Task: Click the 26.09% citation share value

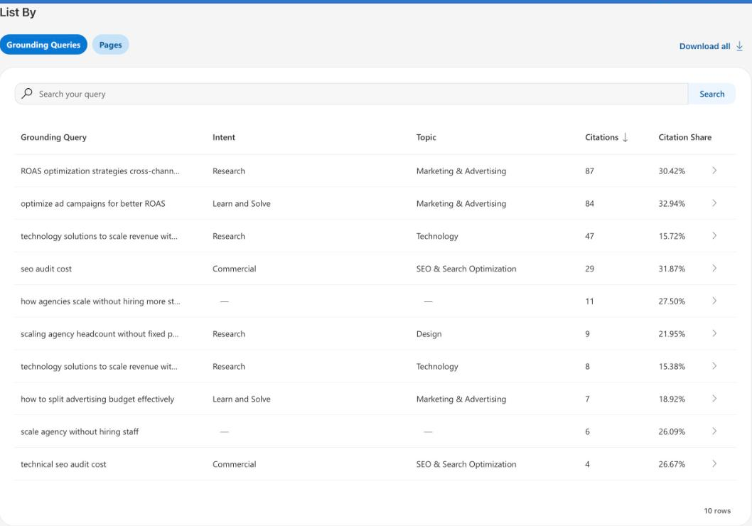Action: tap(672, 431)
